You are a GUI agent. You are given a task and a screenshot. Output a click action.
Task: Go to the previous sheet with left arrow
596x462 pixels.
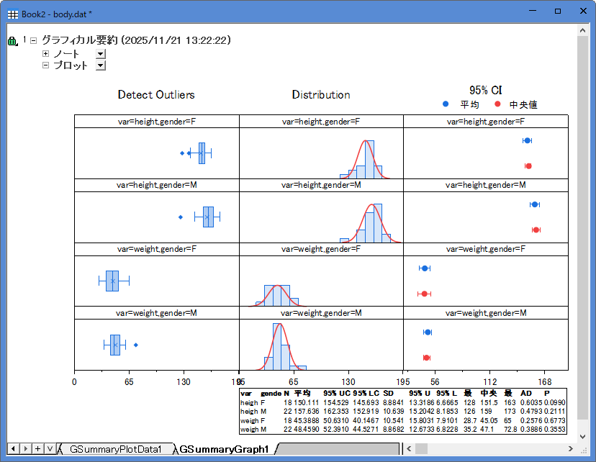coord(14,448)
